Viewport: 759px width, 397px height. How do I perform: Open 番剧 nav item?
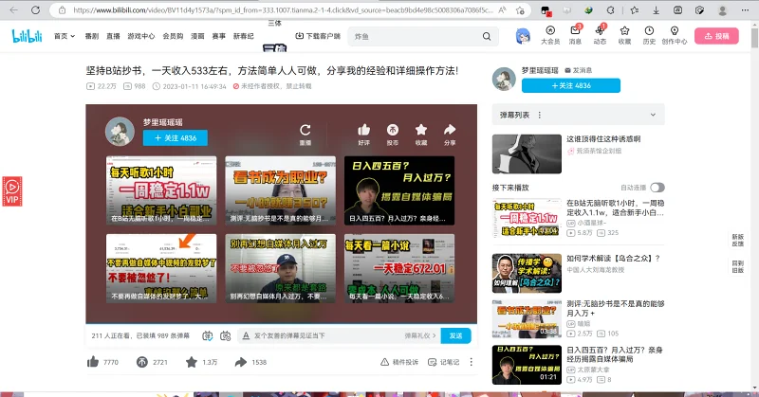click(92, 36)
